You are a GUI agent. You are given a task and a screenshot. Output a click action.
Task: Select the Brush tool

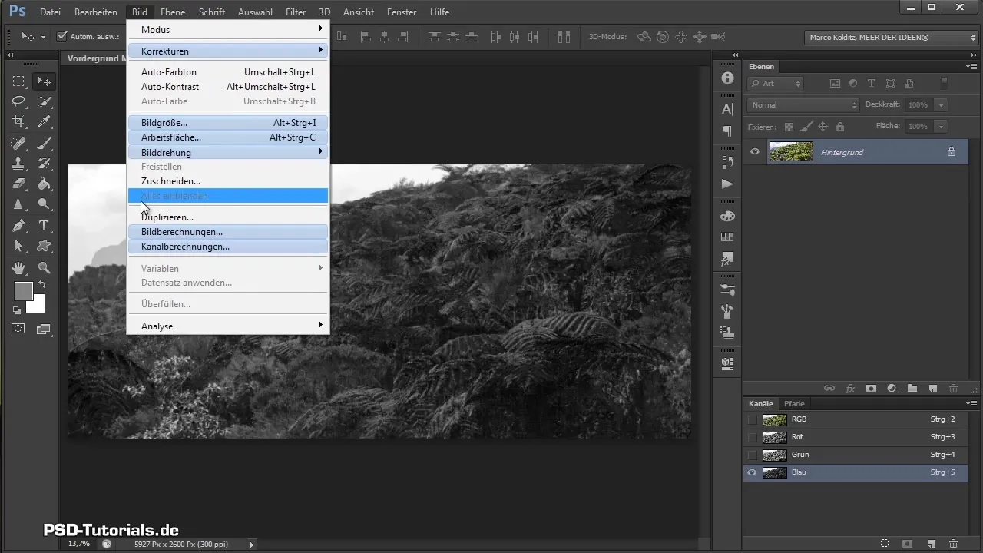[45, 143]
